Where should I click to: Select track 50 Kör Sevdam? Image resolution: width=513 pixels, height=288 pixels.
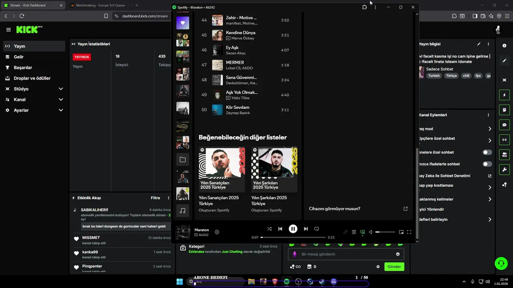[248, 110]
